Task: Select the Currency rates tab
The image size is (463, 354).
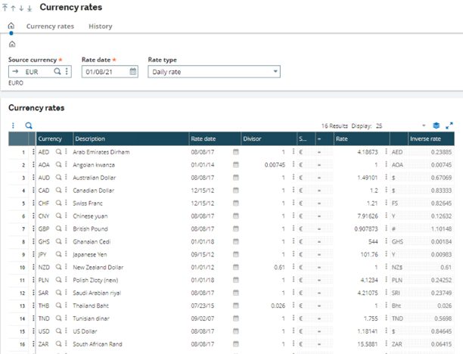Action: pyautogui.click(x=50, y=26)
